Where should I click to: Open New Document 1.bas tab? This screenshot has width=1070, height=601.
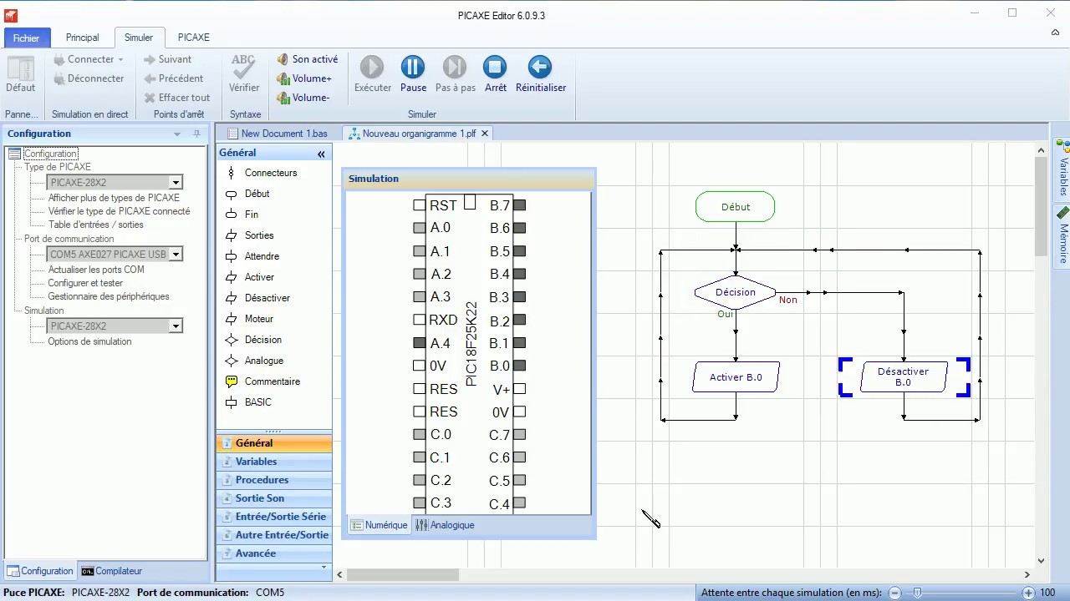tap(278, 134)
